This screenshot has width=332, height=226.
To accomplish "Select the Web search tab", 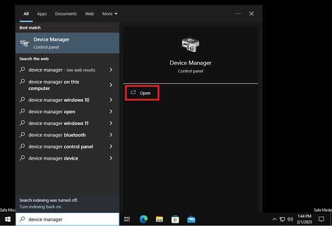I will click(x=89, y=13).
